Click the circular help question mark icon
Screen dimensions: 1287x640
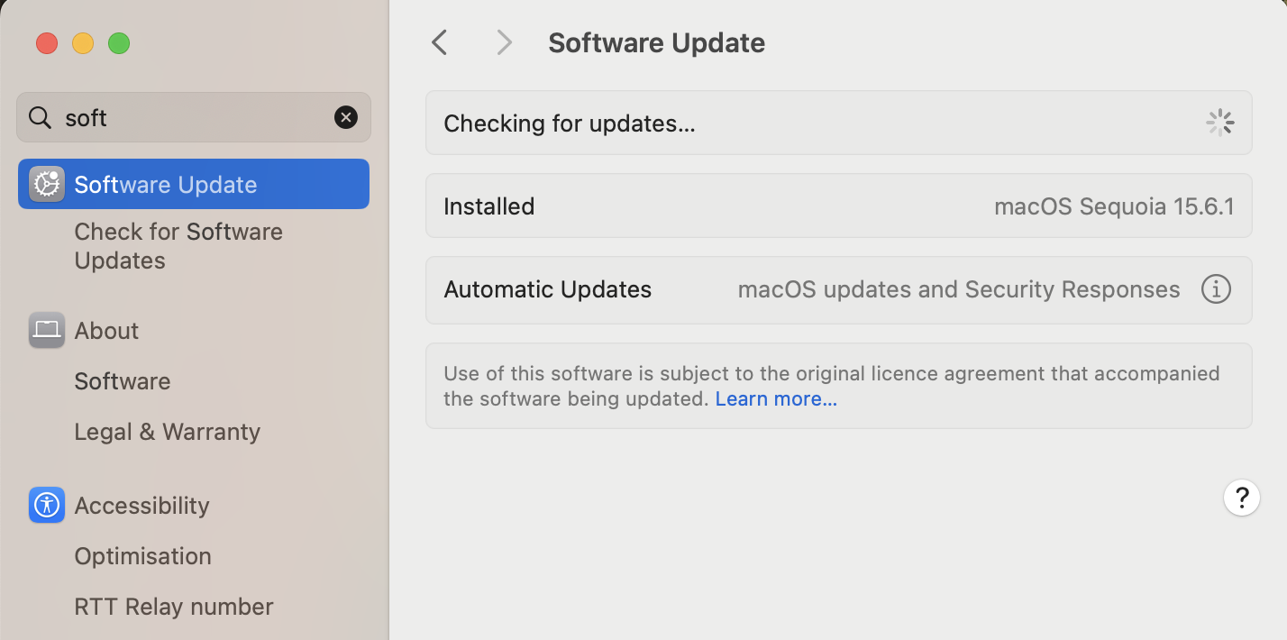pos(1241,497)
